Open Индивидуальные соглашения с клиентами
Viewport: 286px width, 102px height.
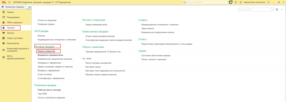coord(57,40)
